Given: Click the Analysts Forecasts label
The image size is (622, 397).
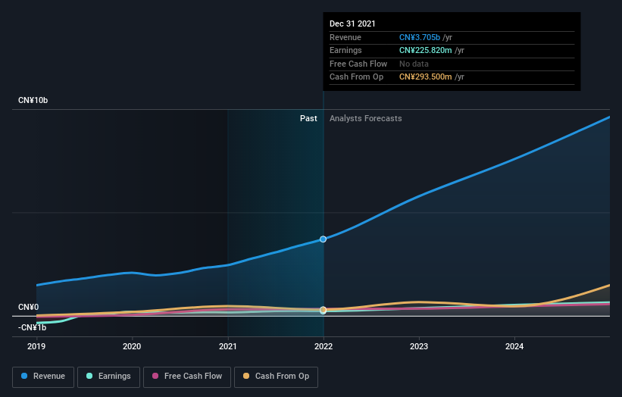Looking at the screenshot, I should coord(365,119).
